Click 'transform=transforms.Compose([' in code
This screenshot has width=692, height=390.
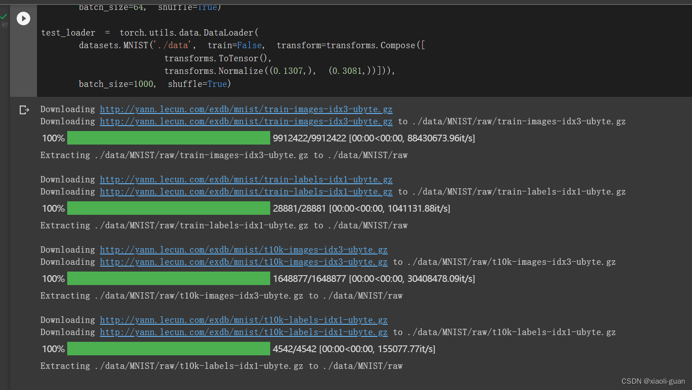point(351,45)
